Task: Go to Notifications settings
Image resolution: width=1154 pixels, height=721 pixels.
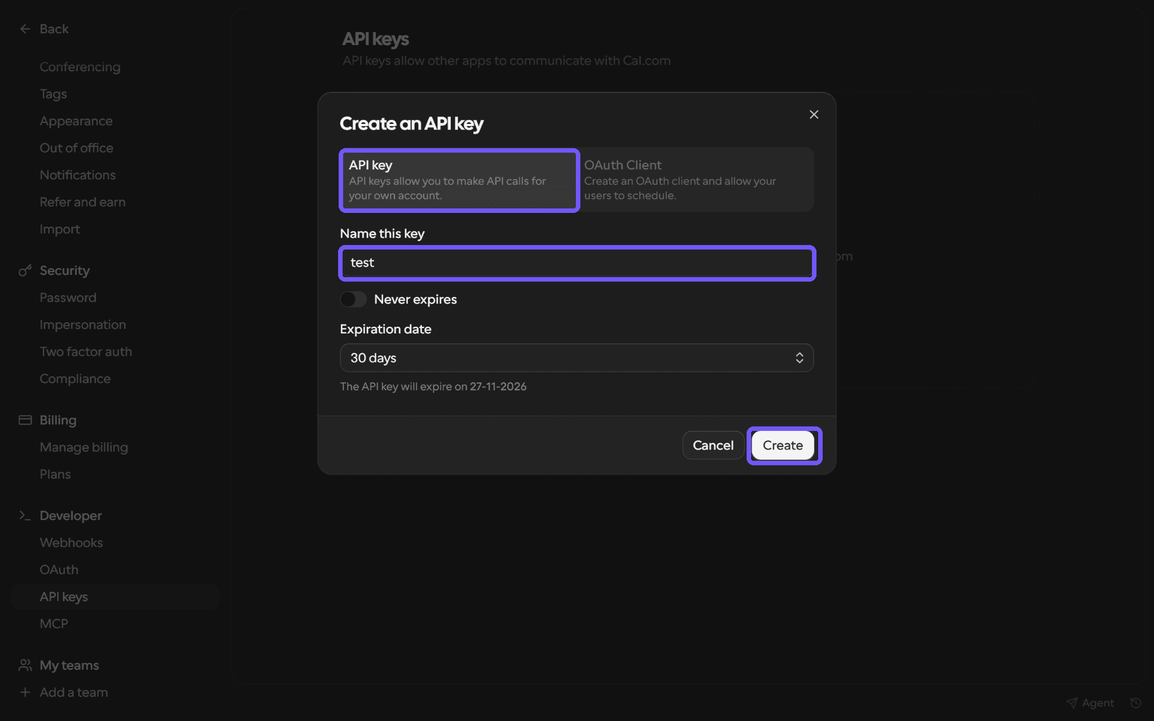Action: 78,175
